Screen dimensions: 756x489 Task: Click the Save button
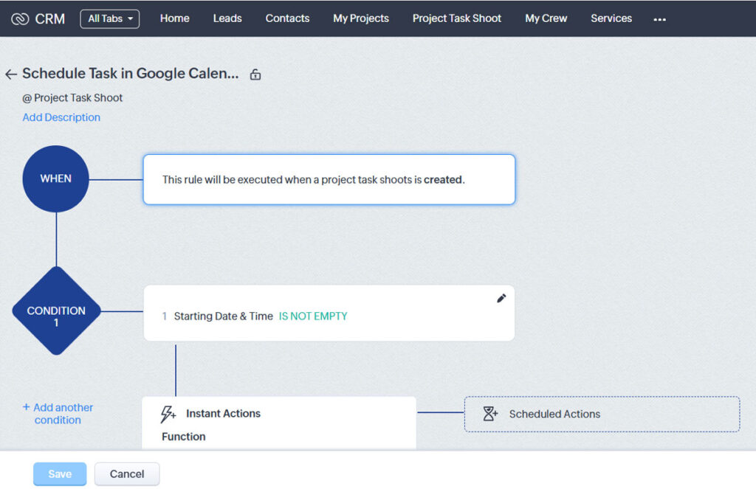59,474
